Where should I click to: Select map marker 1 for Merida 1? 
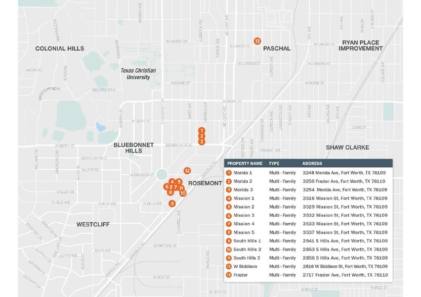pos(201,130)
